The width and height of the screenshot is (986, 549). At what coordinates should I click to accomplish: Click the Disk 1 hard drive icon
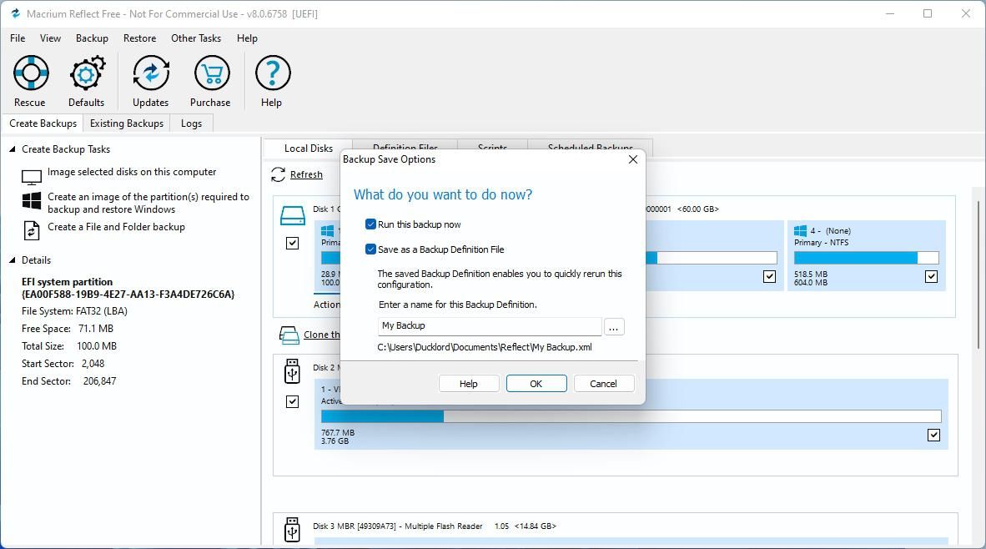click(293, 216)
